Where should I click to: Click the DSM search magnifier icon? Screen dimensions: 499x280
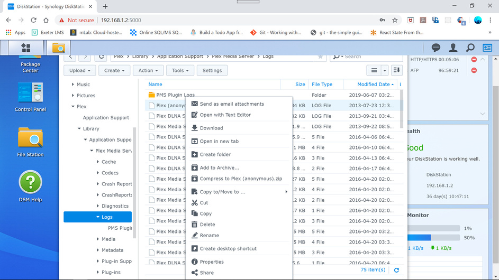coord(470,48)
